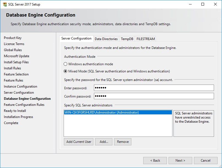Select the WIN-QV3FGRSHLRD\Administrator entry
The image size is (222, 168).
[x=118, y=112]
